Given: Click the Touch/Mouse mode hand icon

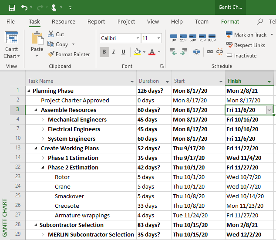Looking at the screenshot, I should click(x=54, y=7).
